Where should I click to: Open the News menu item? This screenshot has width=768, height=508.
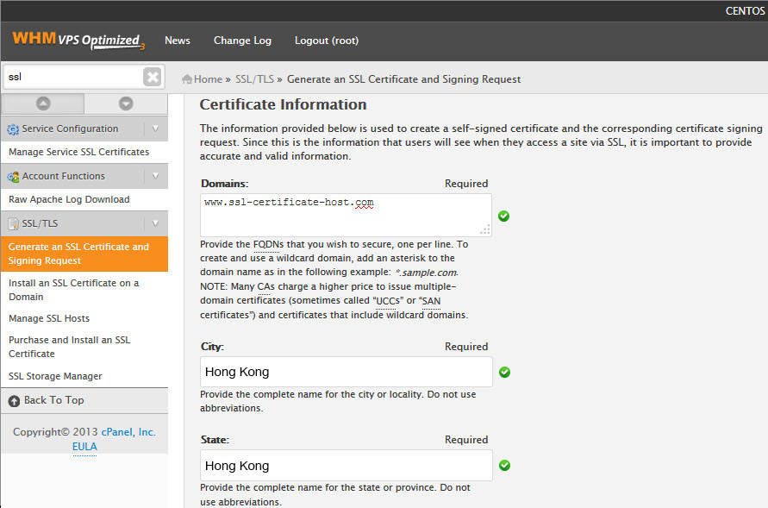click(178, 41)
